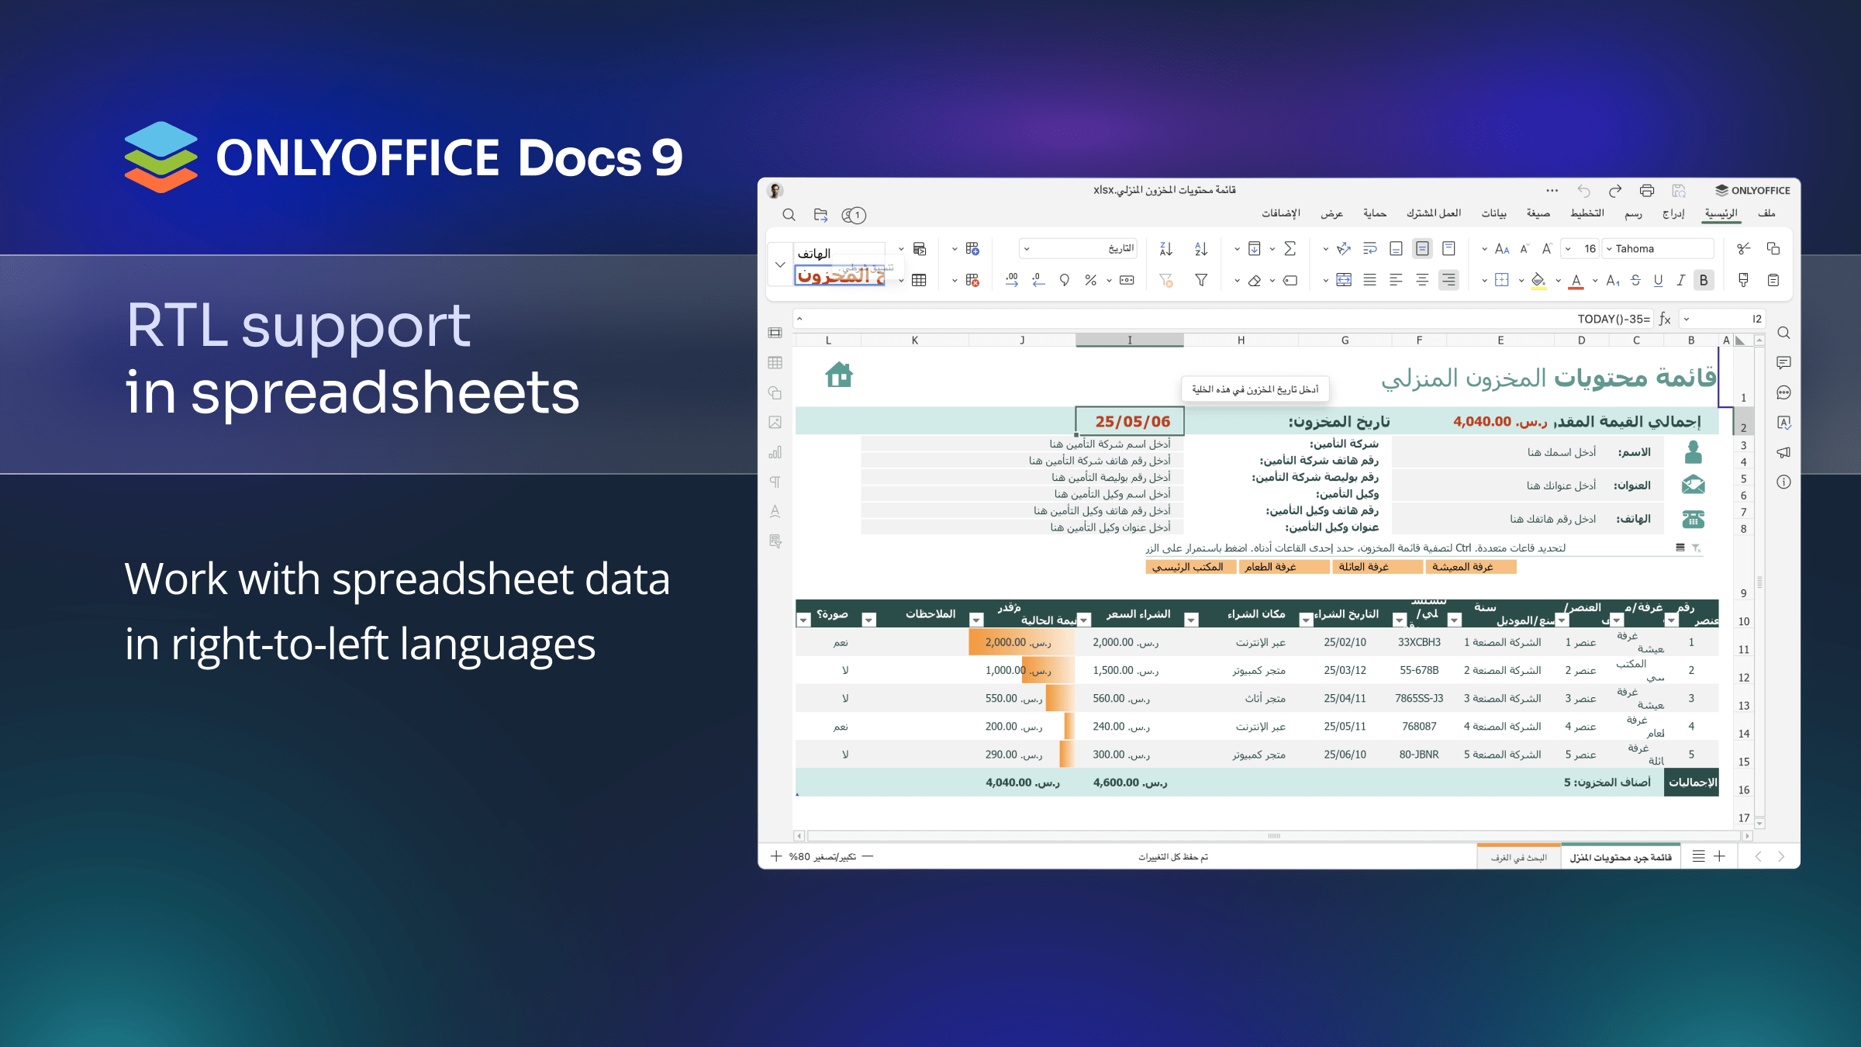Open the filter dropdown on صورة؟ column header
Viewport: 1861px width, 1047px height.
coord(804,620)
